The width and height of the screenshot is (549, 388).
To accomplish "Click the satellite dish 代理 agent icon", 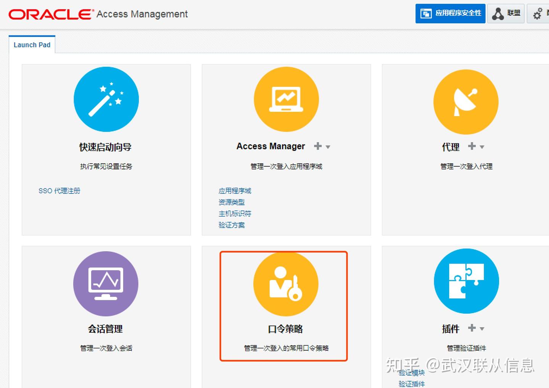I will point(466,101).
